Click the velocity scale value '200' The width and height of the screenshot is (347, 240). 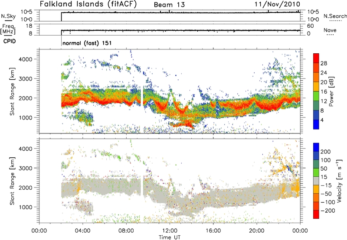click(x=326, y=152)
